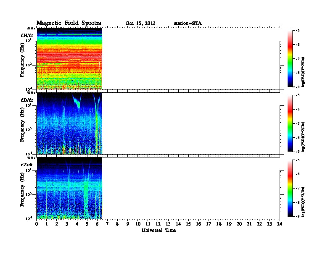Click the "-9" tick on dH/dt color bar

click(298, 87)
